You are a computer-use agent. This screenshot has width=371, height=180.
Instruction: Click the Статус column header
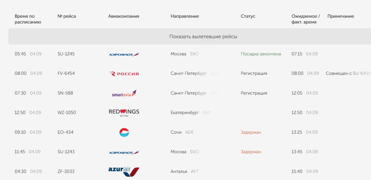tap(248, 16)
